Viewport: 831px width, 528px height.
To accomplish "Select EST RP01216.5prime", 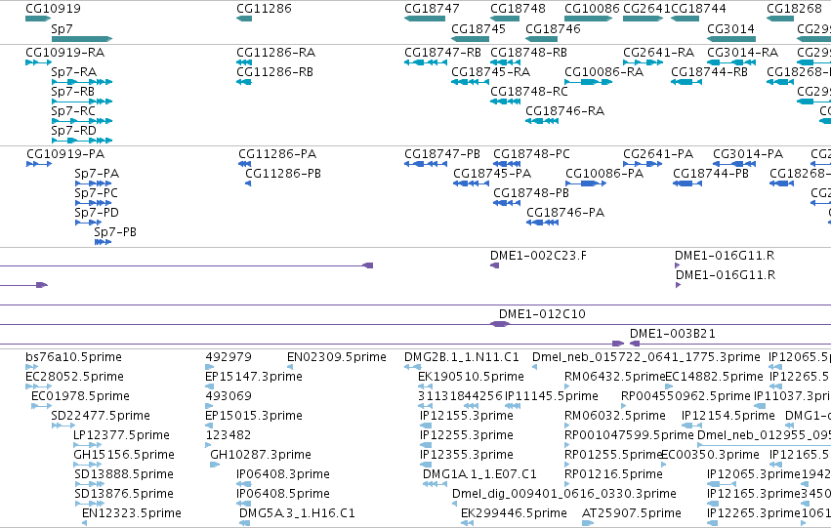I will [613, 474].
